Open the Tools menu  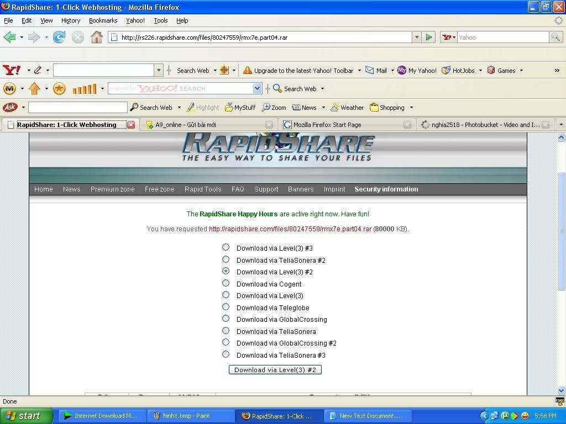[x=161, y=20]
